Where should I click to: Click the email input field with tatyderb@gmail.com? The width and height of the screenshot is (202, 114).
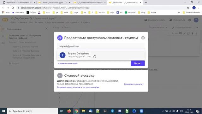101,46
